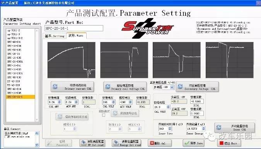Select HPC-20-15 in the product list
Image resolution: width=261 pixels, height=149 pixels.
20,54
